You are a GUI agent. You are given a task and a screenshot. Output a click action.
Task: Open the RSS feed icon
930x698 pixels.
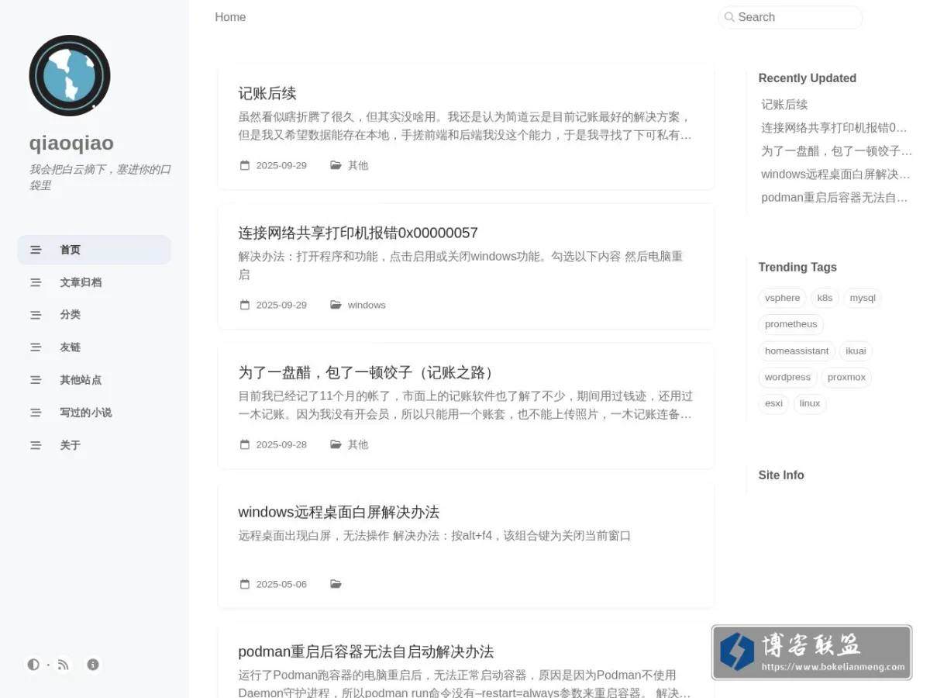[64, 665]
